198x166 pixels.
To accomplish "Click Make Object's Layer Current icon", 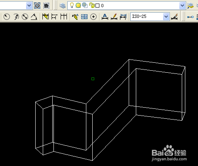I will click(x=190, y=6).
